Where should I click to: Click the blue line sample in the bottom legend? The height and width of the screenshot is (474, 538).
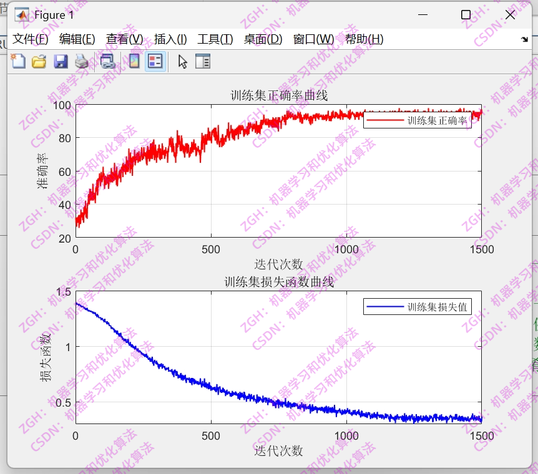pos(385,307)
